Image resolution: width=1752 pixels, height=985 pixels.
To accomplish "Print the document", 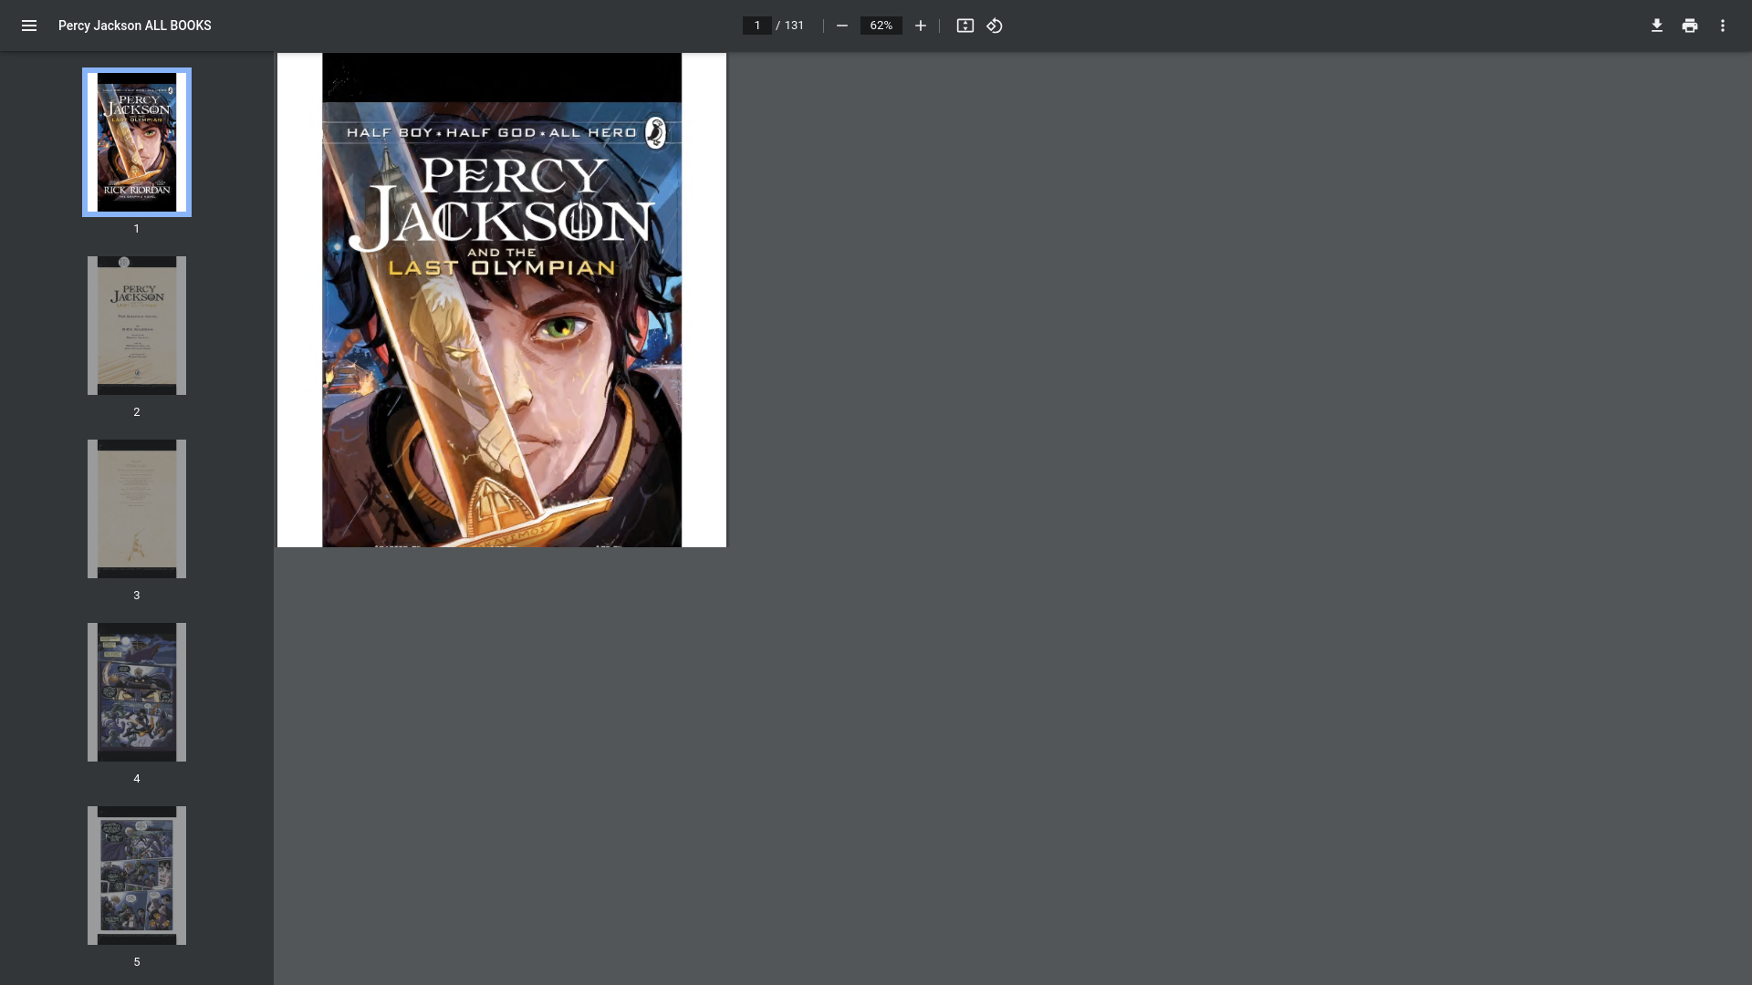I will (1690, 26).
